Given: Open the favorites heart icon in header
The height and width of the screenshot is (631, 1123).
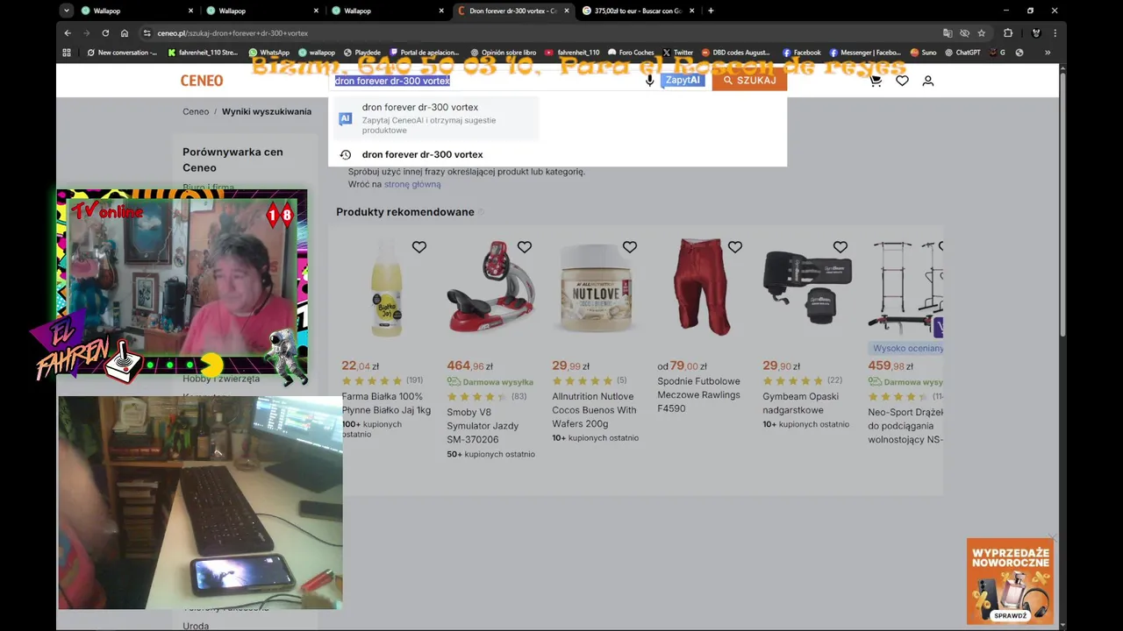Looking at the screenshot, I should (x=902, y=81).
